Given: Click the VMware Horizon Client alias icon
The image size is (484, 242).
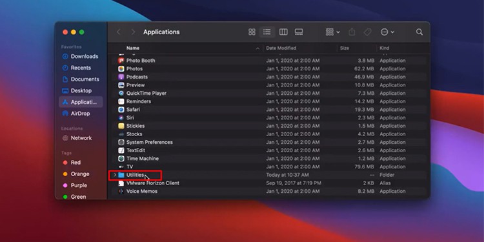Looking at the screenshot, I should (x=121, y=183).
